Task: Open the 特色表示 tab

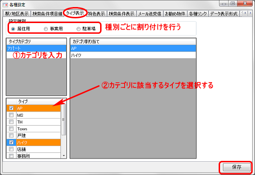Action: tap(97, 14)
